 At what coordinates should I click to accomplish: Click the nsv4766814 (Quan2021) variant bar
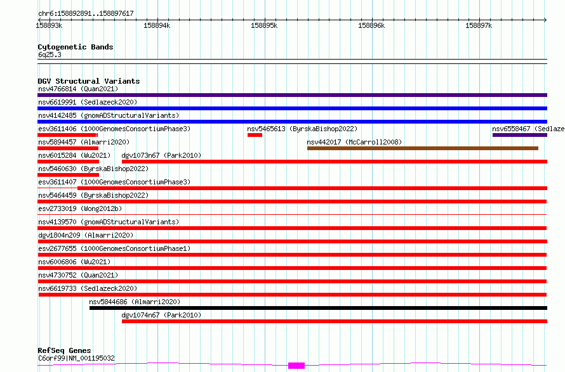click(292, 95)
